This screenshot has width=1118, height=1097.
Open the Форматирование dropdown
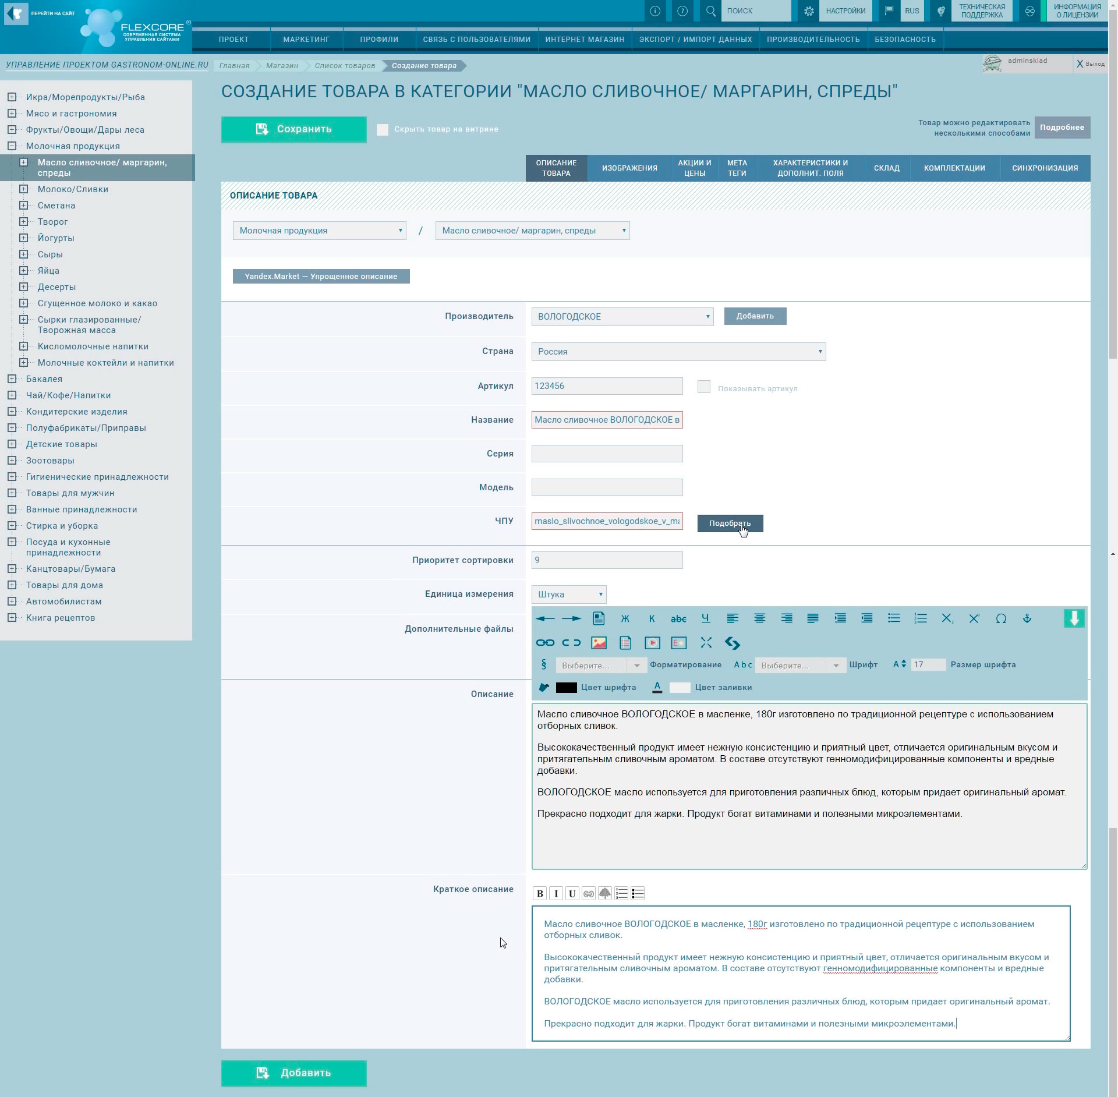coord(601,665)
